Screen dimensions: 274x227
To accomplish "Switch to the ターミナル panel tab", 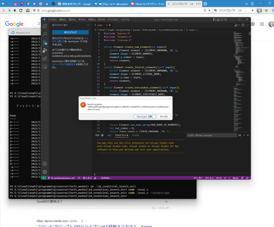I will coord(135,135).
